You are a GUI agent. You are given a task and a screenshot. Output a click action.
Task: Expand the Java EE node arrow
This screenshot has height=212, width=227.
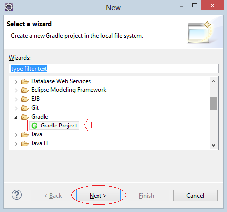16,144
